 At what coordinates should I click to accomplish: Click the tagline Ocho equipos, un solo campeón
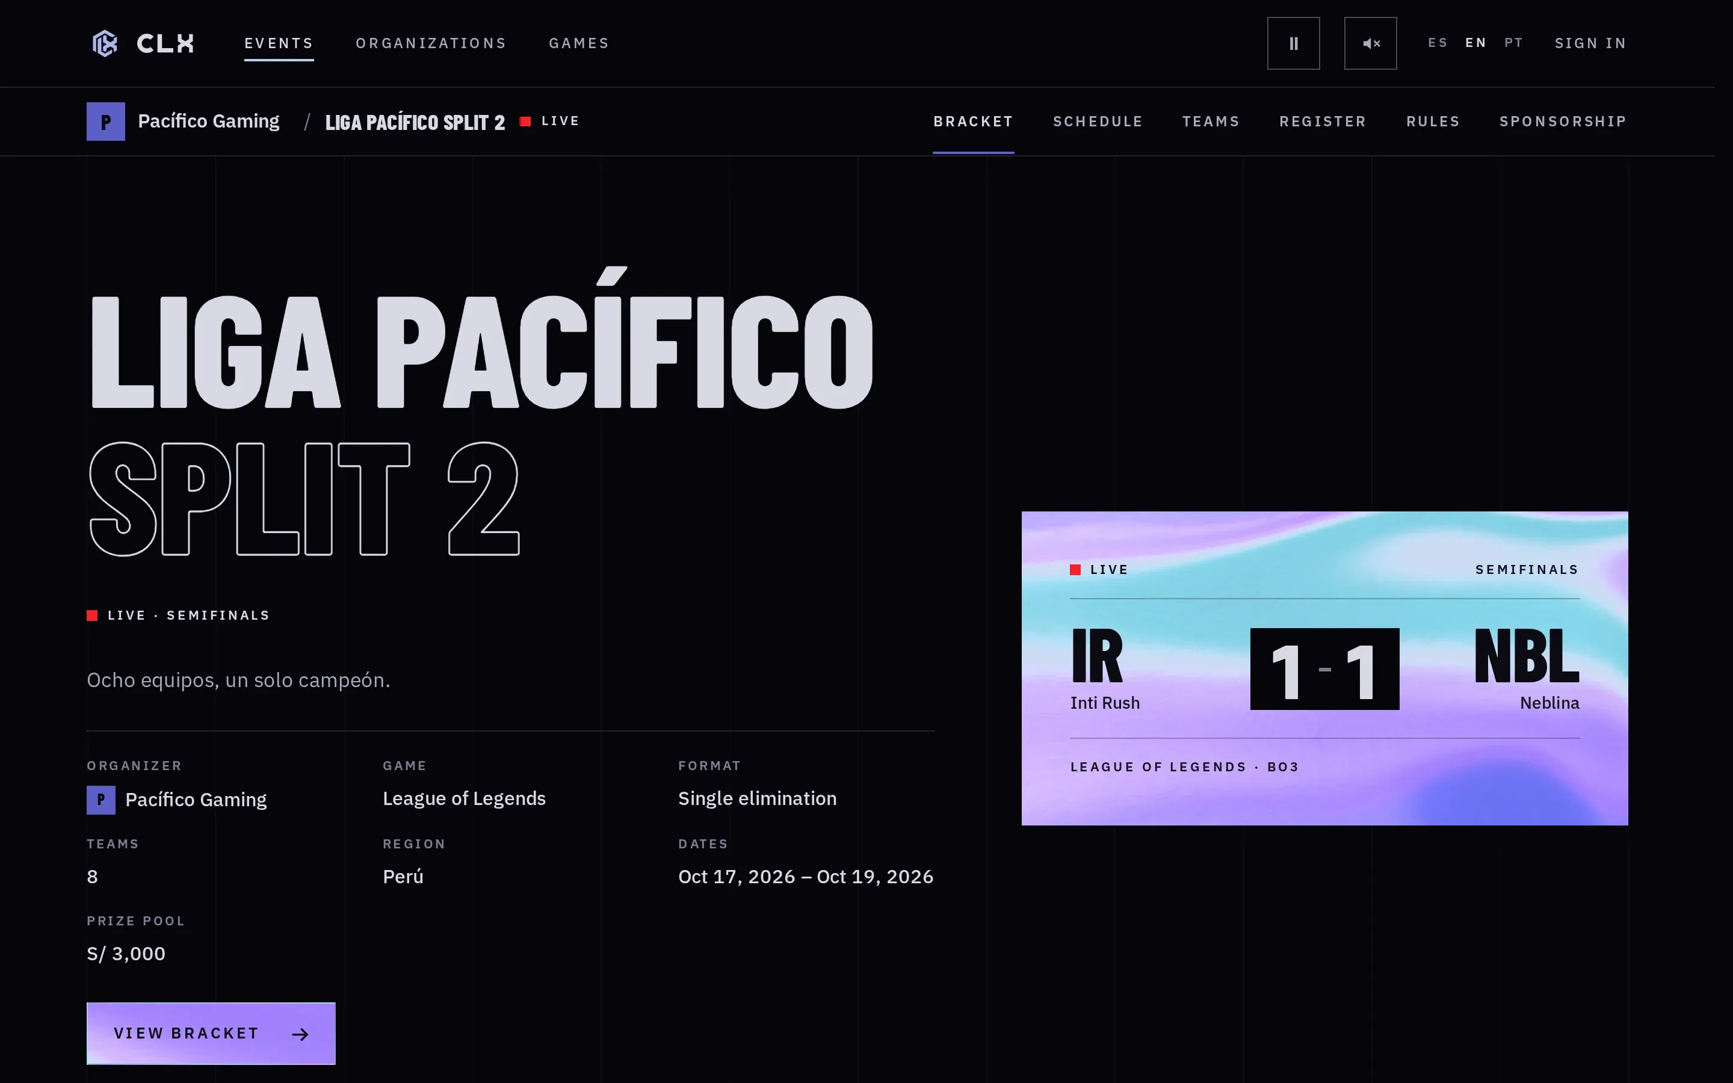pyautogui.click(x=238, y=680)
